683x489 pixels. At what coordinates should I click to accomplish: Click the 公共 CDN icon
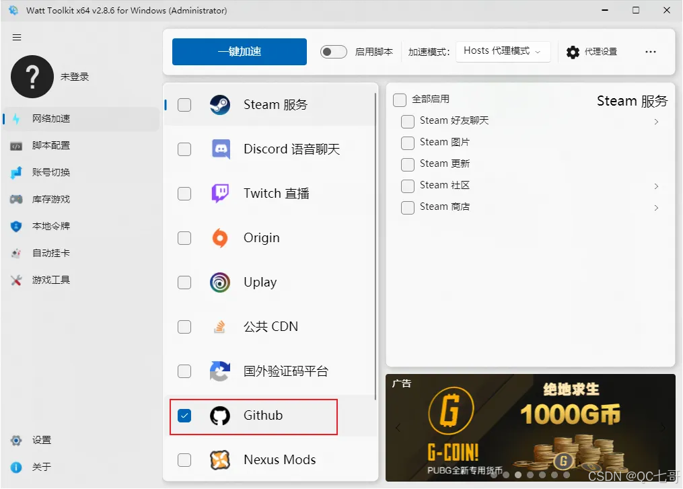tap(220, 327)
